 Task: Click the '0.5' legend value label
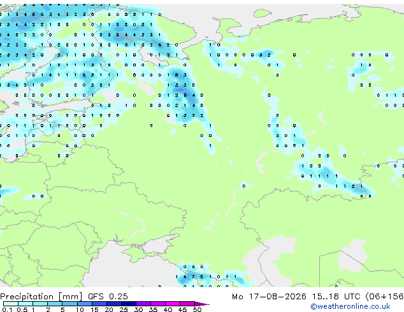coord(22,309)
